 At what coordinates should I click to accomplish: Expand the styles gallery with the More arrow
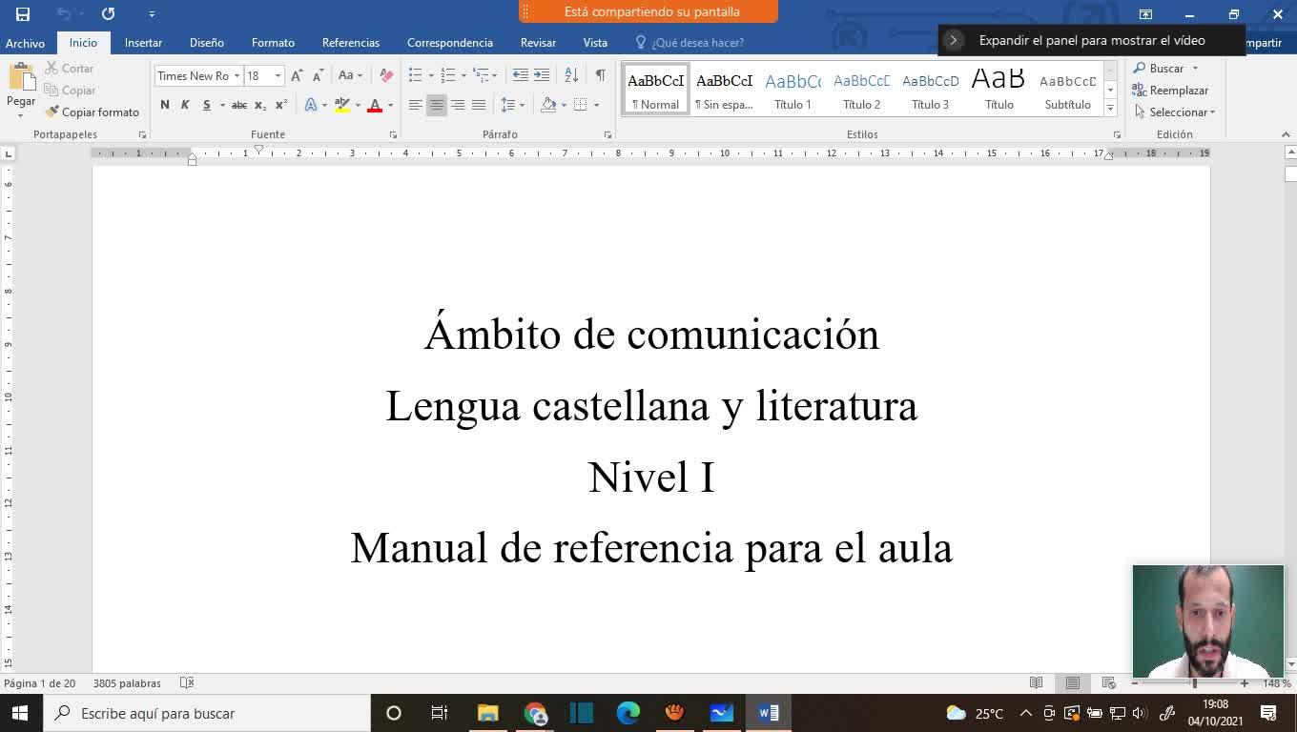pyautogui.click(x=1110, y=109)
